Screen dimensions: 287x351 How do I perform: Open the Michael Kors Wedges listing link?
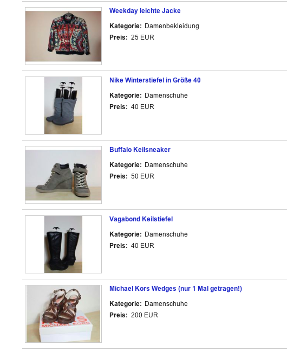pyautogui.click(x=175, y=288)
